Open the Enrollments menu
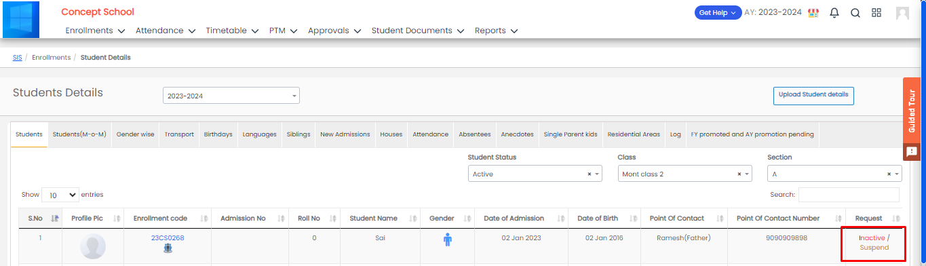The width and height of the screenshot is (926, 266). [95, 31]
